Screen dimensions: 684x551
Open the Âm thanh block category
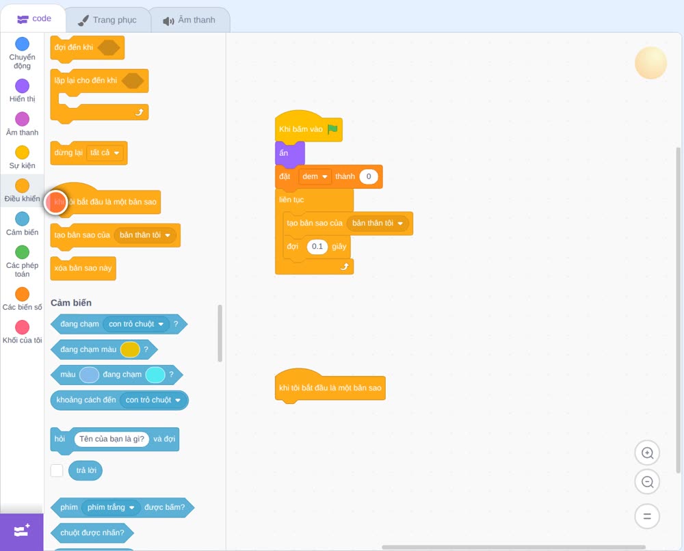pyautogui.click(x=23, y=124)
